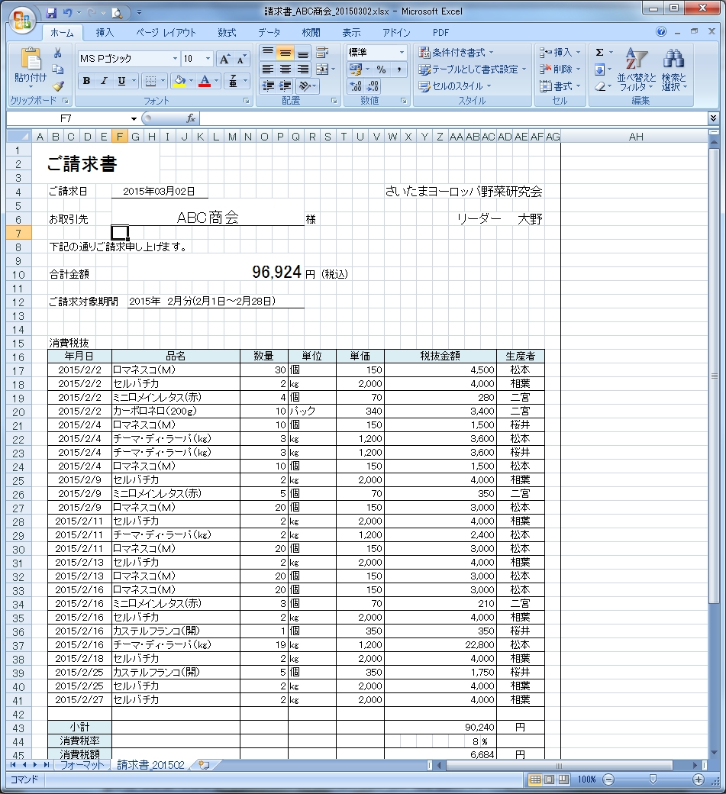This screenshot has height=794, width=726.
Task: Open Find & Select binoculars icon
Action: [673, 60]
